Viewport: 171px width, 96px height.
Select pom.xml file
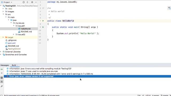coord(11,43)
